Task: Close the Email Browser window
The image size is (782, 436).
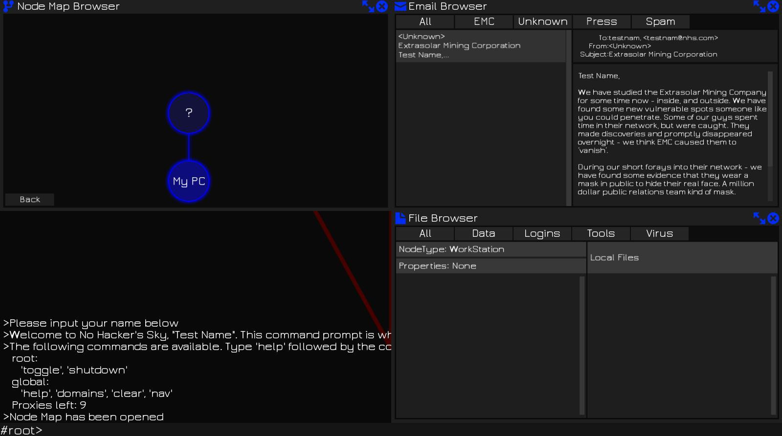Action: (773, 6)
